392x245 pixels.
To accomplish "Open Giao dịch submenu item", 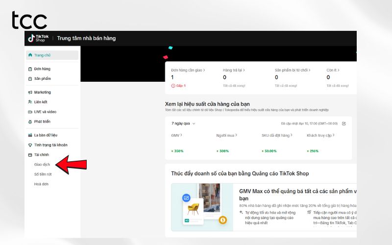I will (42, 165).
